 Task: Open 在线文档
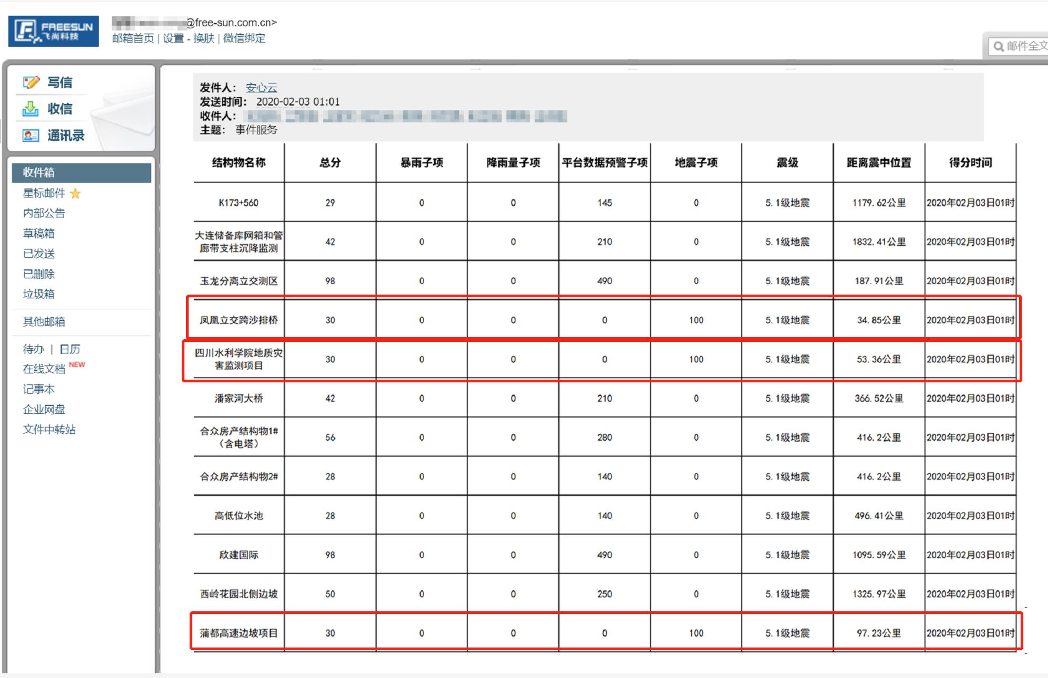click(44, 369)
